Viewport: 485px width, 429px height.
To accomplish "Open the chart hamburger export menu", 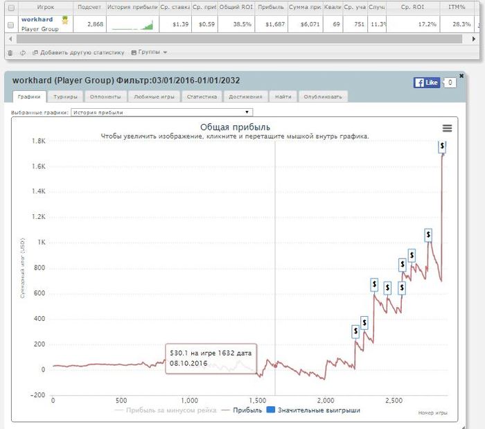I will (447, 128).
